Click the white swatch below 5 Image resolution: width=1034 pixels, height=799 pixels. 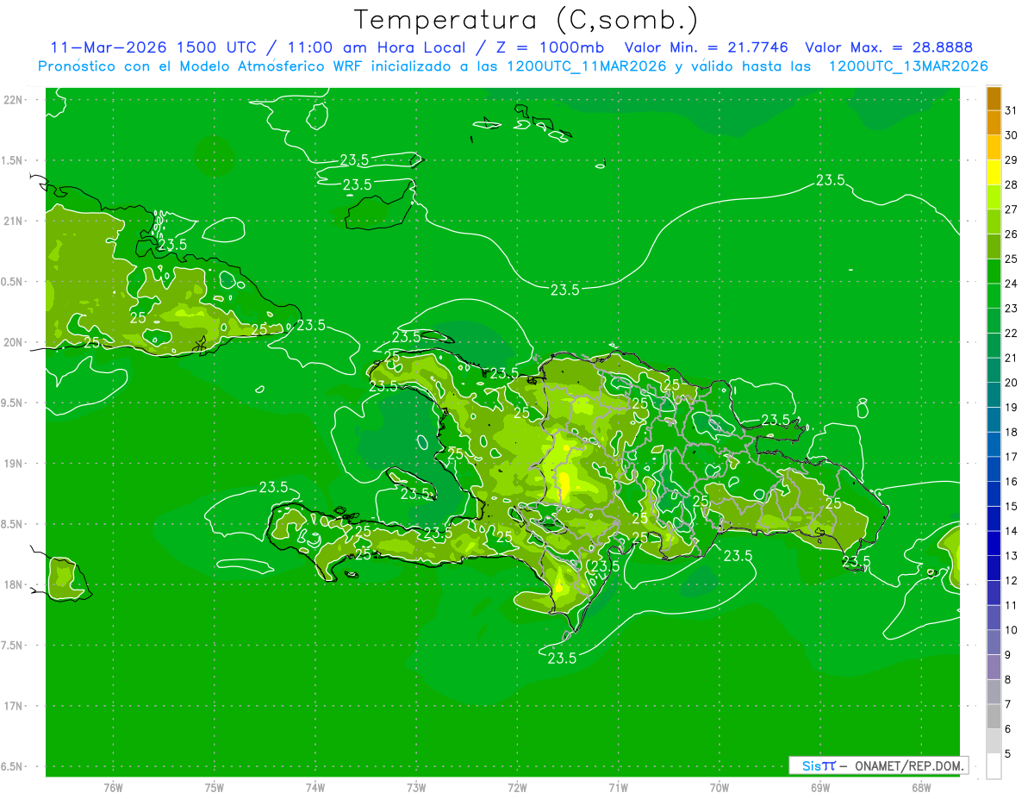[994, 766]
